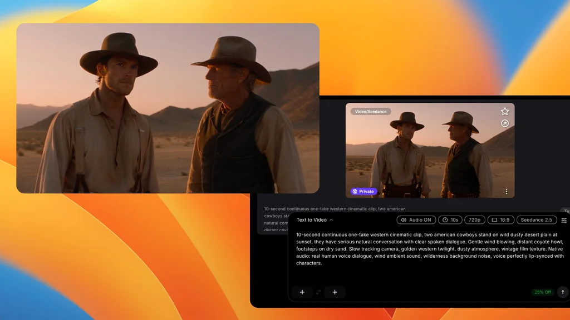
Task: Click the large cowboy video preview
Action: (x=168, y=108)
